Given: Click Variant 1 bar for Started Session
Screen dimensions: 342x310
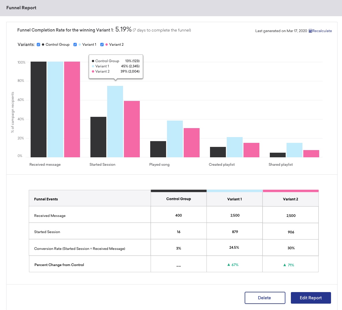Looking at the screenshot, I should (115, 121).
